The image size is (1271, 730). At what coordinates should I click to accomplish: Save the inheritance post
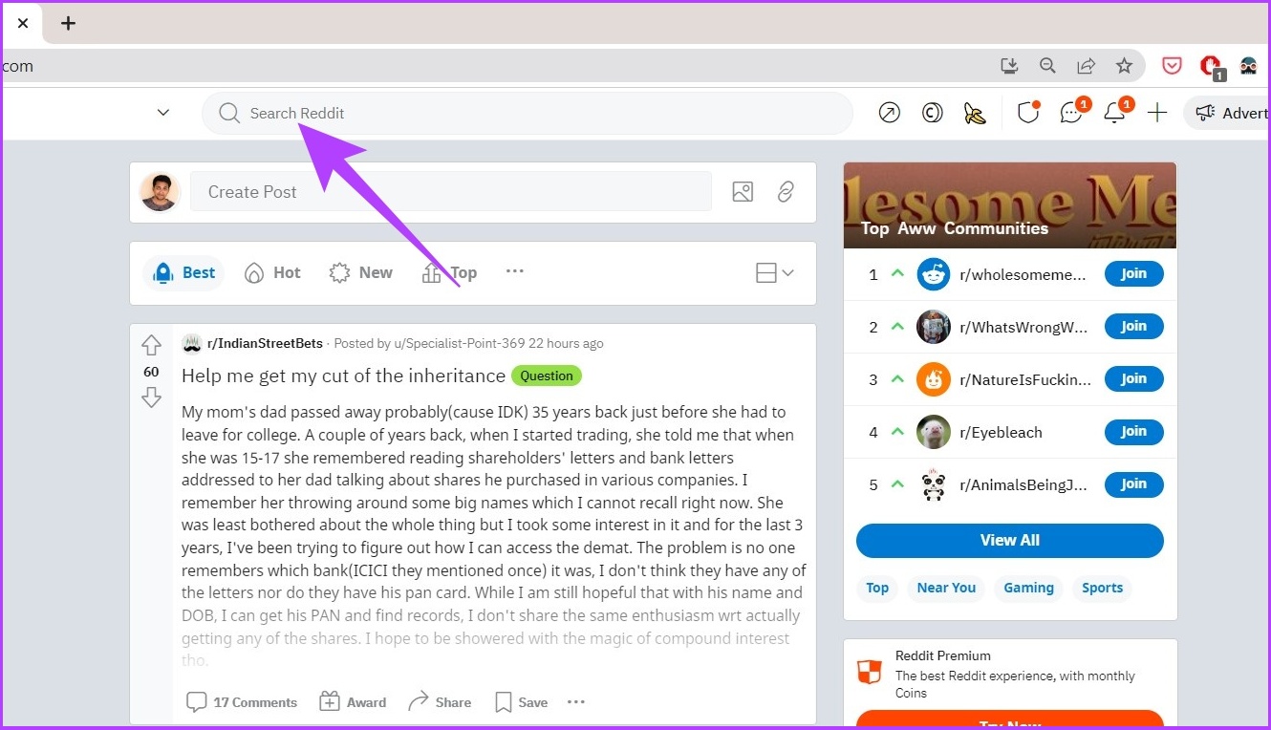point(521,702)
